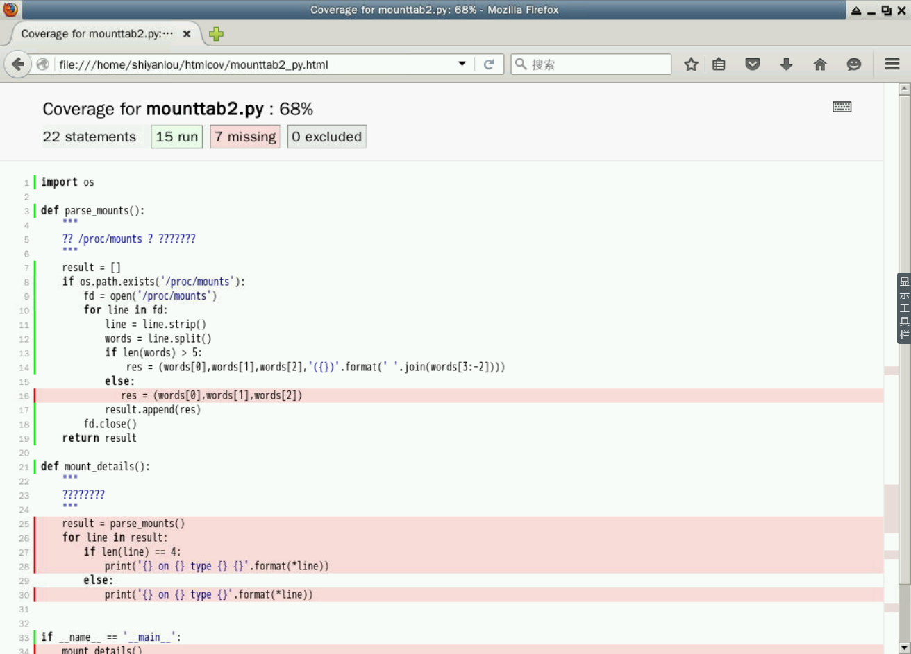Click the site identity globe icon
Screen dimensions: 911x654
pyautogui.click(x=43, y=64)
